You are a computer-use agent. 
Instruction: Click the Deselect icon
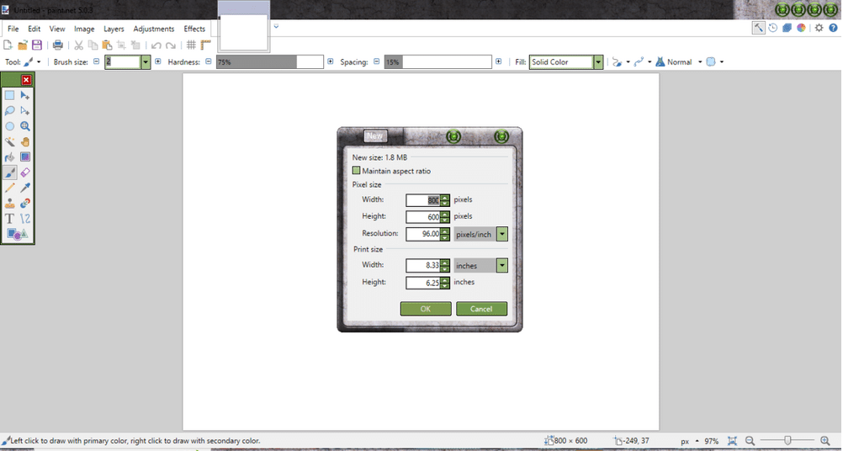coord(135,45)
